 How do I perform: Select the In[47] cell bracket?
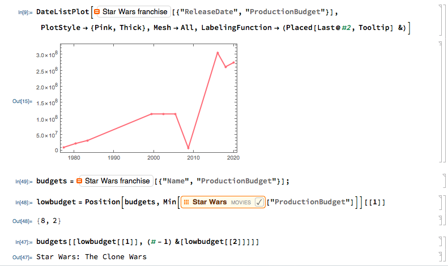pos(441,242)
